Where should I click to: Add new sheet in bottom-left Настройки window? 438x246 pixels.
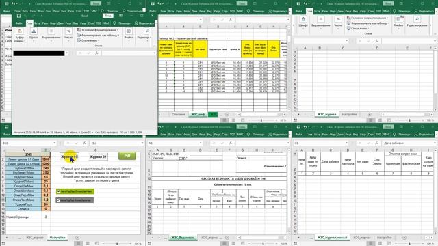point(77,238)
